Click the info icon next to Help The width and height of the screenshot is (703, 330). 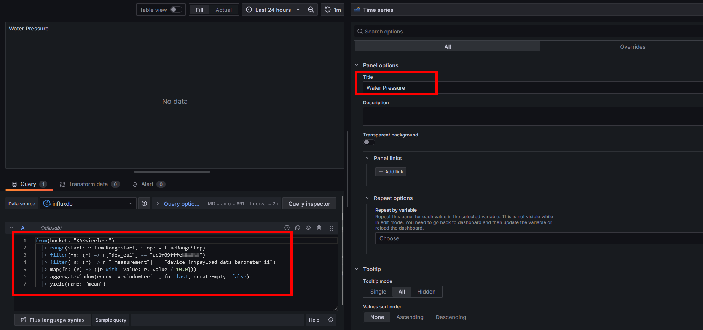[331, 320]
